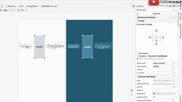Add right constraint in Constraint Widget
This screenshot has width=182, height=102.
(163, 37)
